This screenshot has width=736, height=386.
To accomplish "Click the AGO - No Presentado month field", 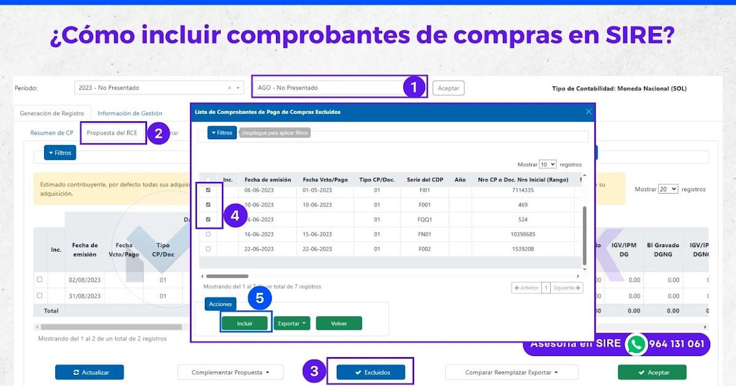I will pyautogui.click(x=328, y=88).
